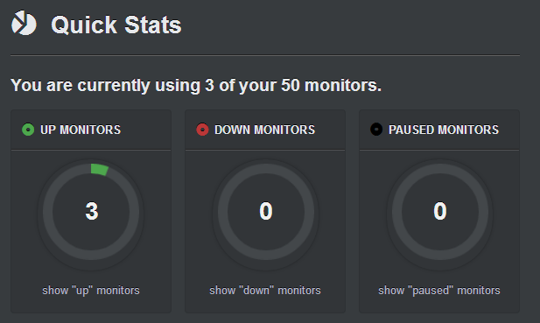The height and width of the screenshot is (323, 540).
Task: Click the green up status dot
Action: pyautogui.click(x=28, y=130)
